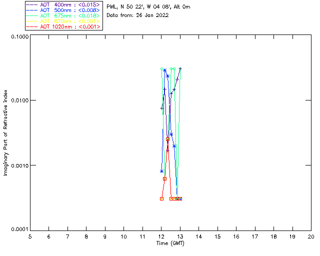Screen dimensions: 320x256
Task: Click the yellow dashed line sample in legend
Action: click(32, 21)
